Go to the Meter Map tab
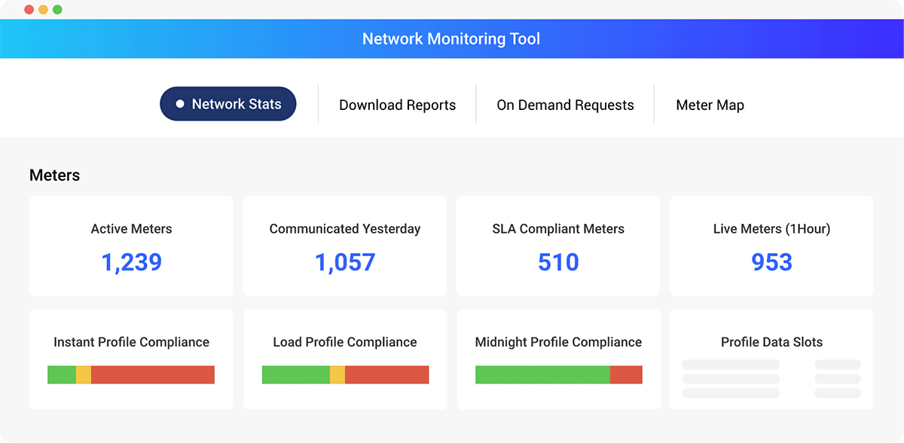 (710, 105)
